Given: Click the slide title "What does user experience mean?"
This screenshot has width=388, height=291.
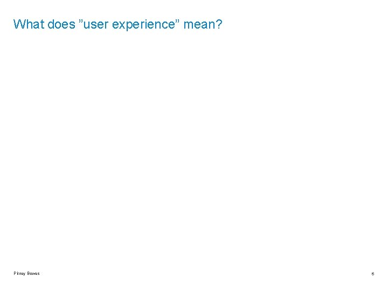Looking at the screenshot, I should [x=117, y=24].
